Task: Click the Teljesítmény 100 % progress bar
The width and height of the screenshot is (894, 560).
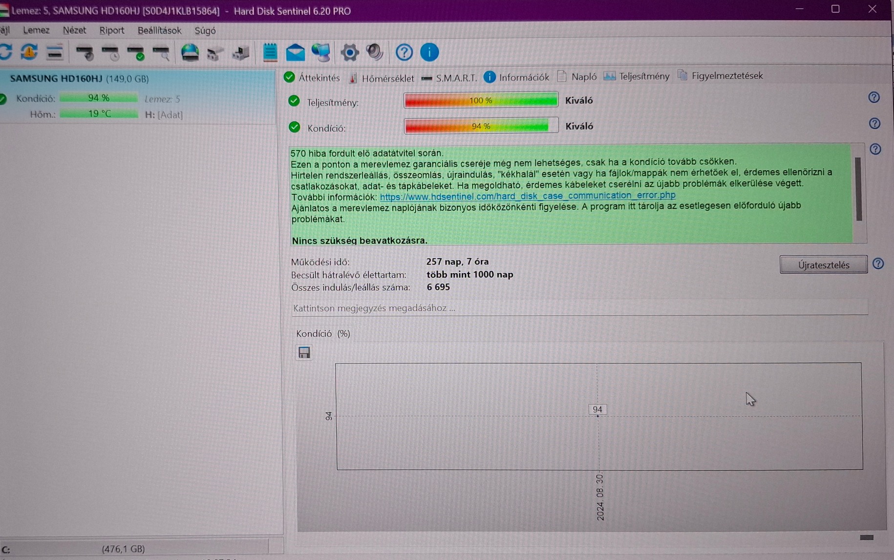Action: [481, 100]
